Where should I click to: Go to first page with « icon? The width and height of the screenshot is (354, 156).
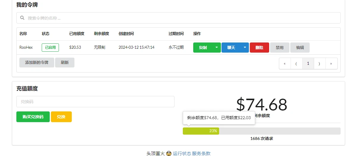[285, 64]
